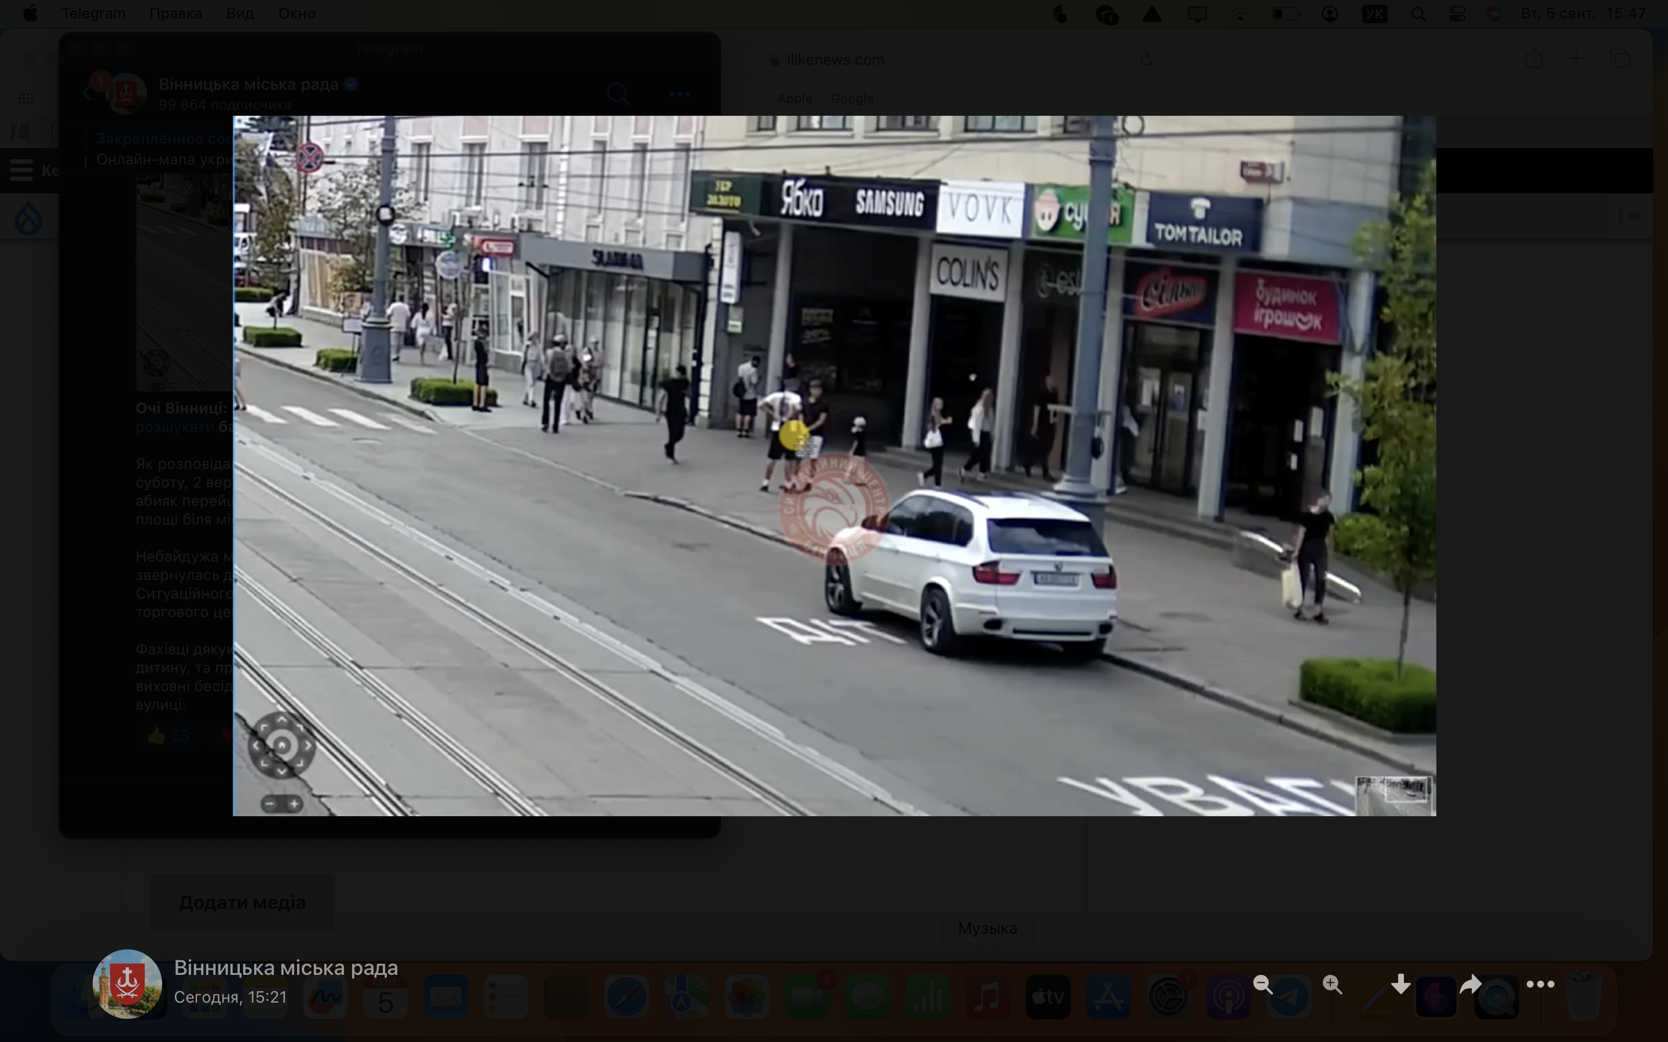Click the camera zoom minus-plus control
Viewport: 1668px width, 1042px height.
pyautogui.click(x=281, y=803)
